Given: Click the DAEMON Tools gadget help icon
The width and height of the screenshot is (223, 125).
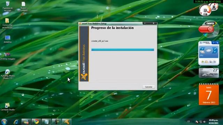Looking at the screenshot, I should point(214,43).
